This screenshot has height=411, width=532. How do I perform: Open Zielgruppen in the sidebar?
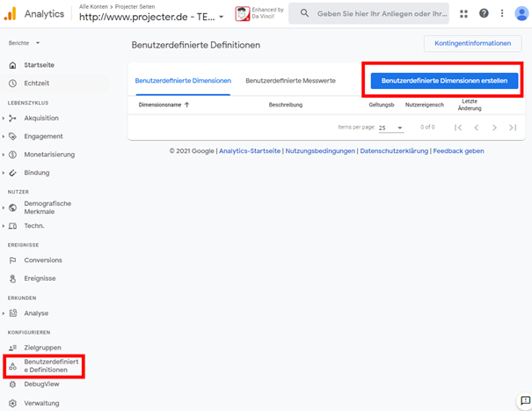42,348
